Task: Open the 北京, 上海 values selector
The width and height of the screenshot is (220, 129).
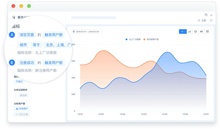Action: point(58,45)
